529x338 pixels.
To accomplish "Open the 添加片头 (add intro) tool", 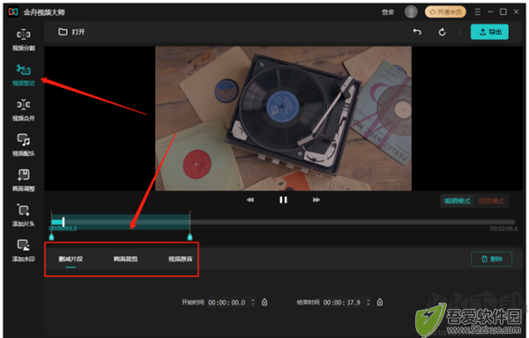I will (x=23, y=215).
